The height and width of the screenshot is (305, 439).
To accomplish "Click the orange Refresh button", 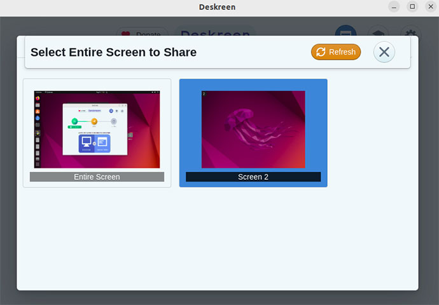I will coord(336,52).
